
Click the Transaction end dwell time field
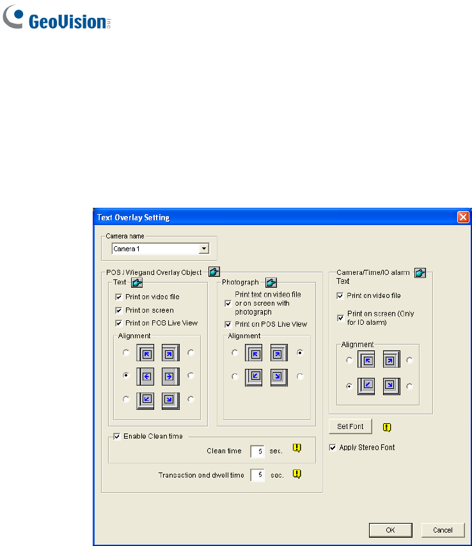click(257, 475)
